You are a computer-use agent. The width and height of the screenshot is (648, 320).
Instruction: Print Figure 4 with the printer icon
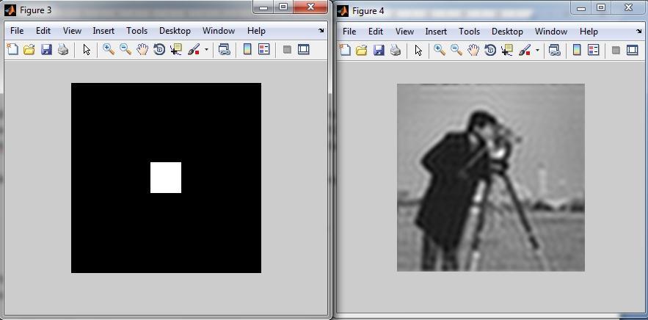[395, 51]
